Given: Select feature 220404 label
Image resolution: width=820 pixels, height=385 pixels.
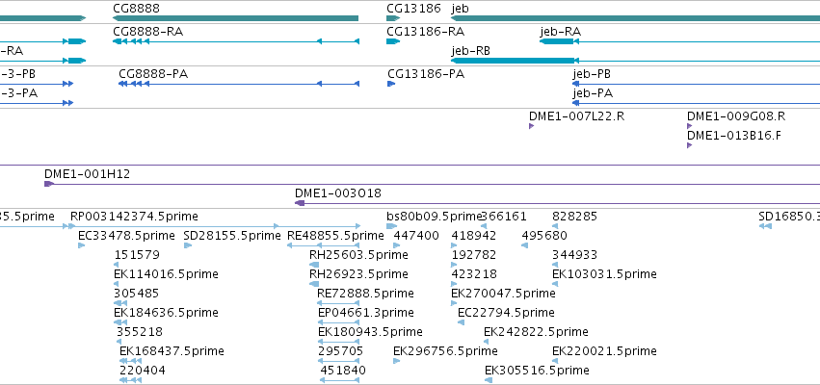Looking at the screenshot, I should [143, 371].
